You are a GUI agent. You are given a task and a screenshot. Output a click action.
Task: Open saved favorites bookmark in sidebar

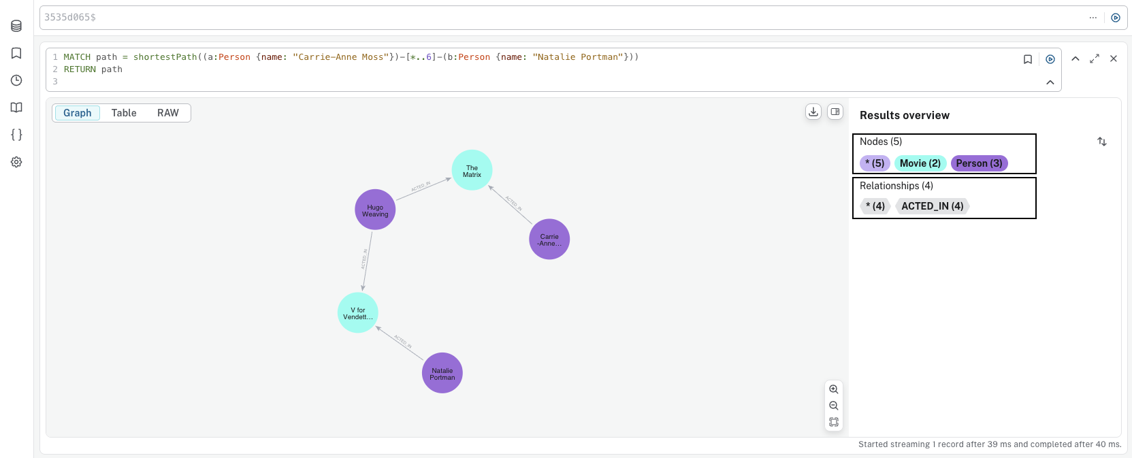click(x=16, y=53)
